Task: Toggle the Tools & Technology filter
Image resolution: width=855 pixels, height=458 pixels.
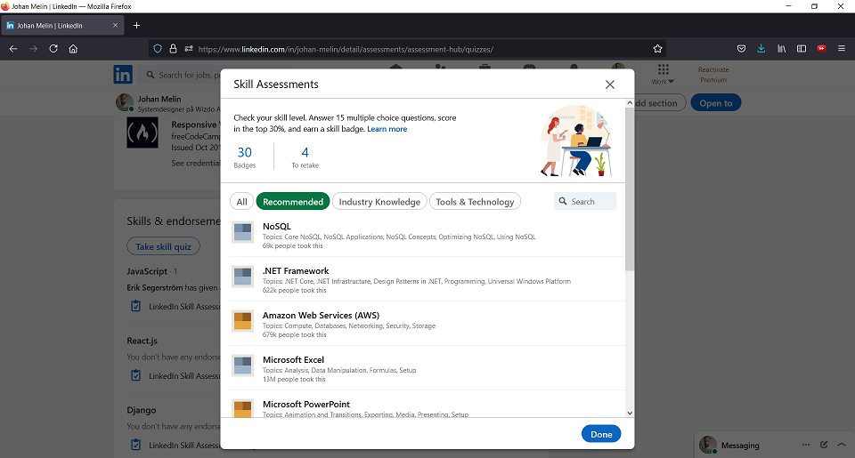Action: pos(475,202)
